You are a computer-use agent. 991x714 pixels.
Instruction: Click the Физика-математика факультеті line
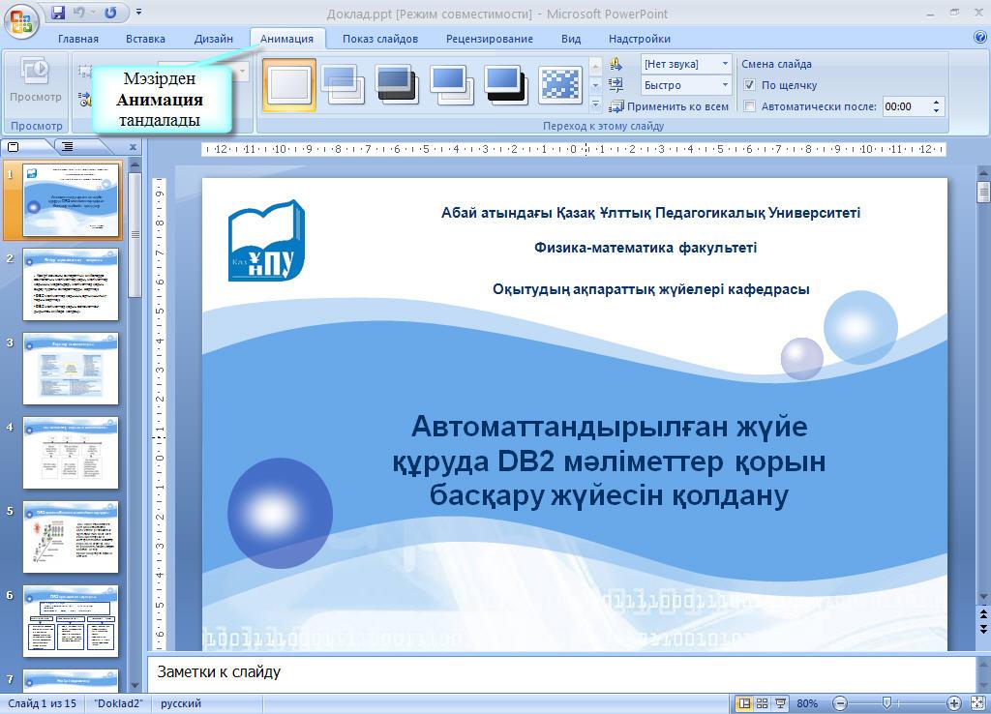click(646, 248)
